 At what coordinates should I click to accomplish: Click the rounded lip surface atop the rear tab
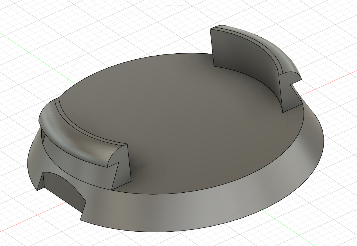coord(270,45)
